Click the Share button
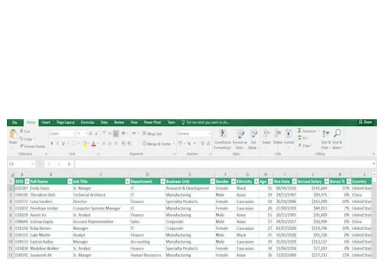Viewport: 384px width, 259px height. (365, 122)
